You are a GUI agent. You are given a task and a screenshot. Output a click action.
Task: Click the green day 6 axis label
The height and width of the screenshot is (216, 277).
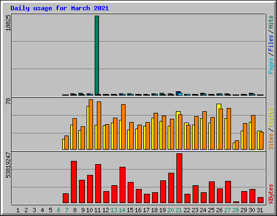pos(58,210)
